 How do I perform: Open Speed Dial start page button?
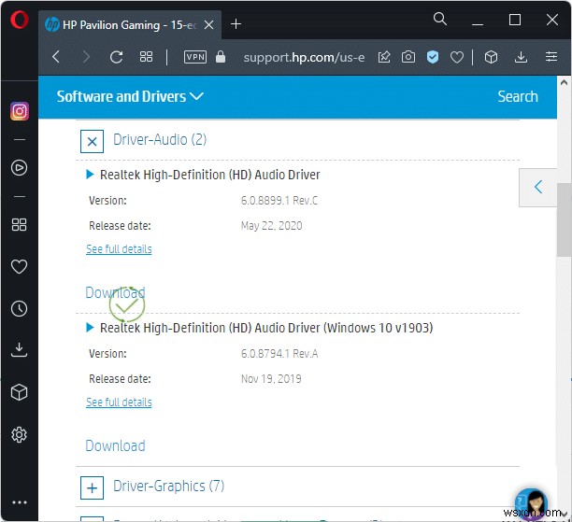coord(147,57)
